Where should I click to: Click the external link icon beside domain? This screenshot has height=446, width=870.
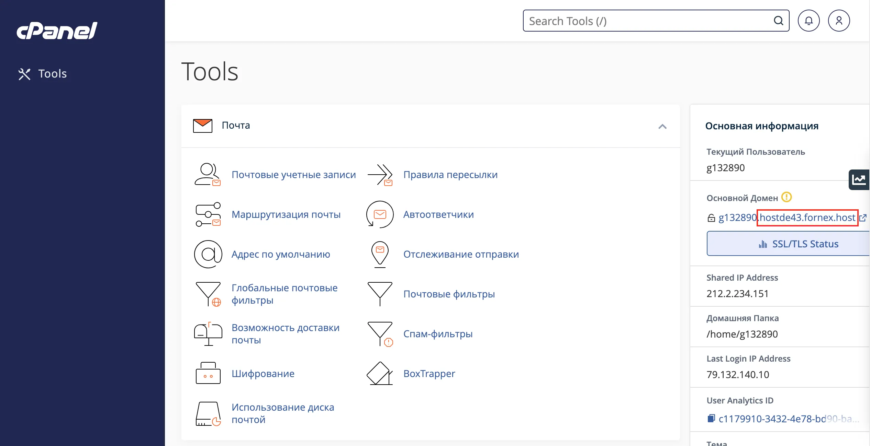coord(863,218)
